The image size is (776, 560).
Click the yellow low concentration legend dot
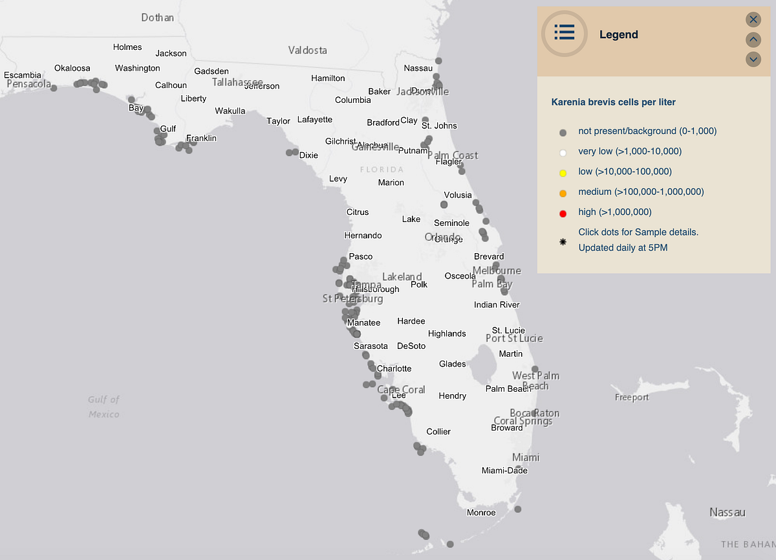pos(563,172)
